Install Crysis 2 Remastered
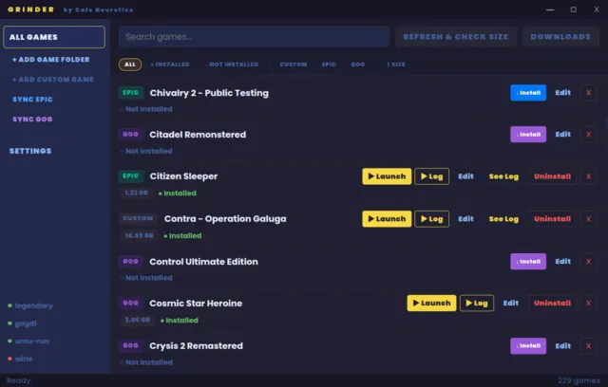The height and width of the screenshot is (387, 608). [x=528, y=346]
